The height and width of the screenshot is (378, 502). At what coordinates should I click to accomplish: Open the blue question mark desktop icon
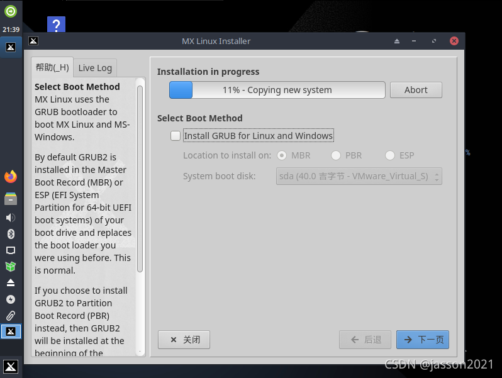57,25
